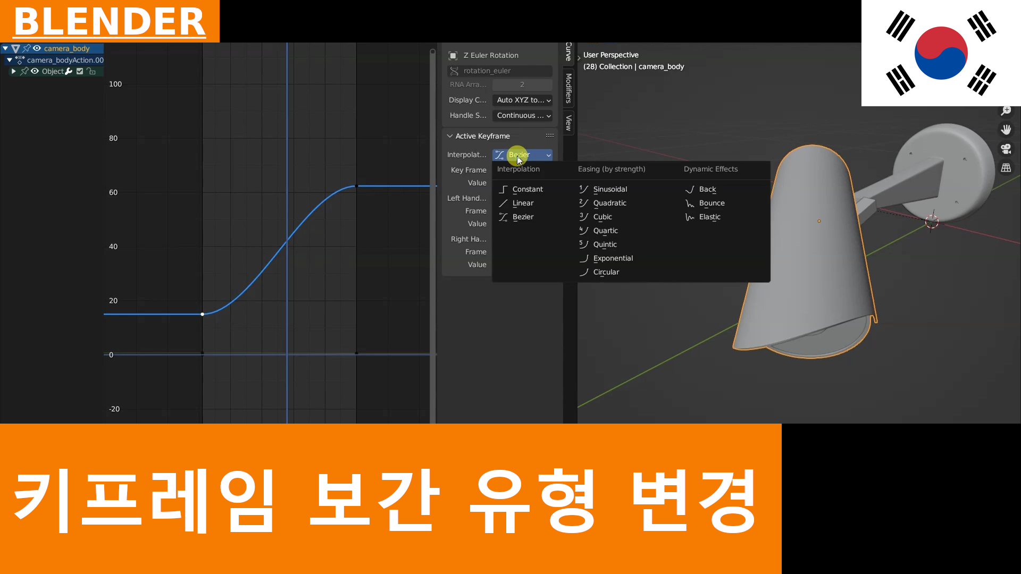Select Bezier from interpolation menu list
The height and width of the screenshot is (574, 1021).
click(516, 217)
